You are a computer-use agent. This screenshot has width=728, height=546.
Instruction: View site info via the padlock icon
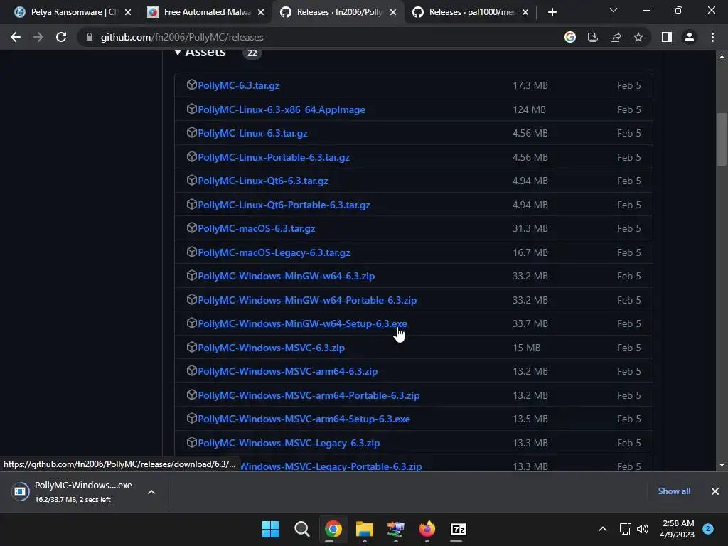90,37
